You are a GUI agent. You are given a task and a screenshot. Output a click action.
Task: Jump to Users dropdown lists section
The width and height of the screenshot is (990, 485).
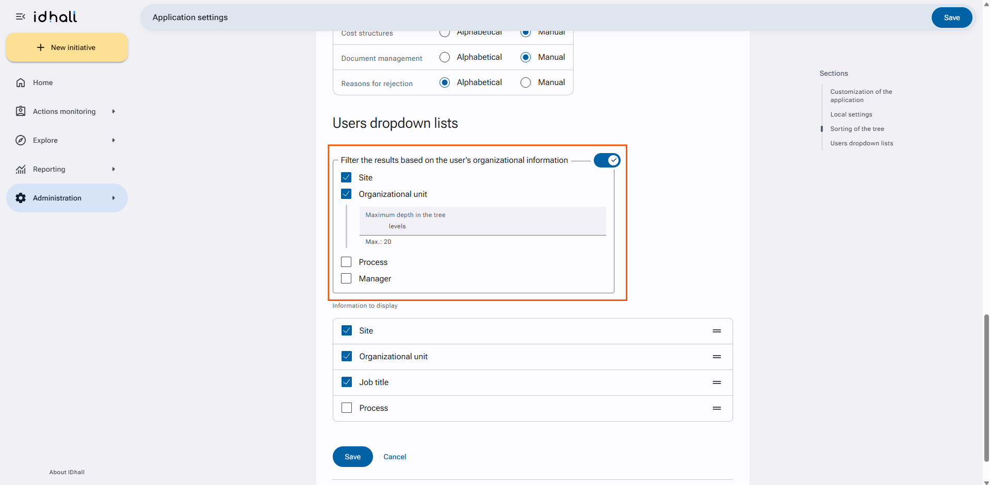click(x=862, y=143)
